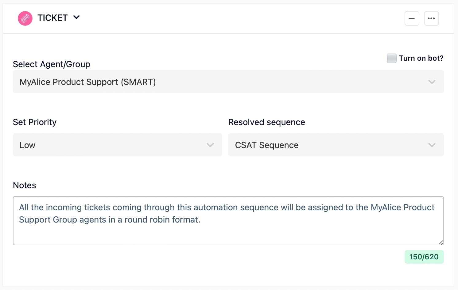Collapse the ticket block with the minus button
458x290 pixels.
click(412, 18)
